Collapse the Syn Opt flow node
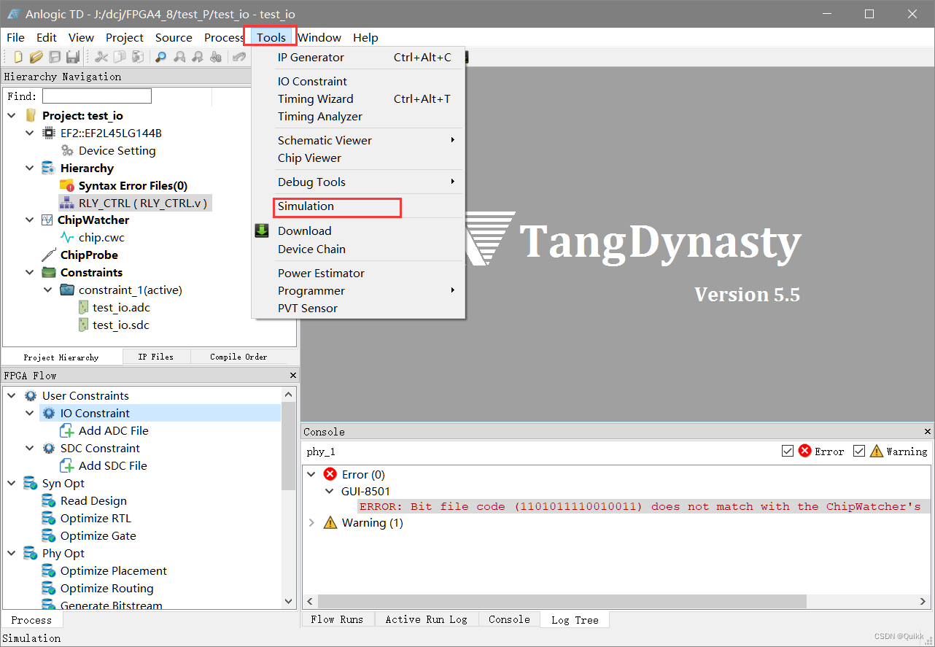 [x=12, y=483]
